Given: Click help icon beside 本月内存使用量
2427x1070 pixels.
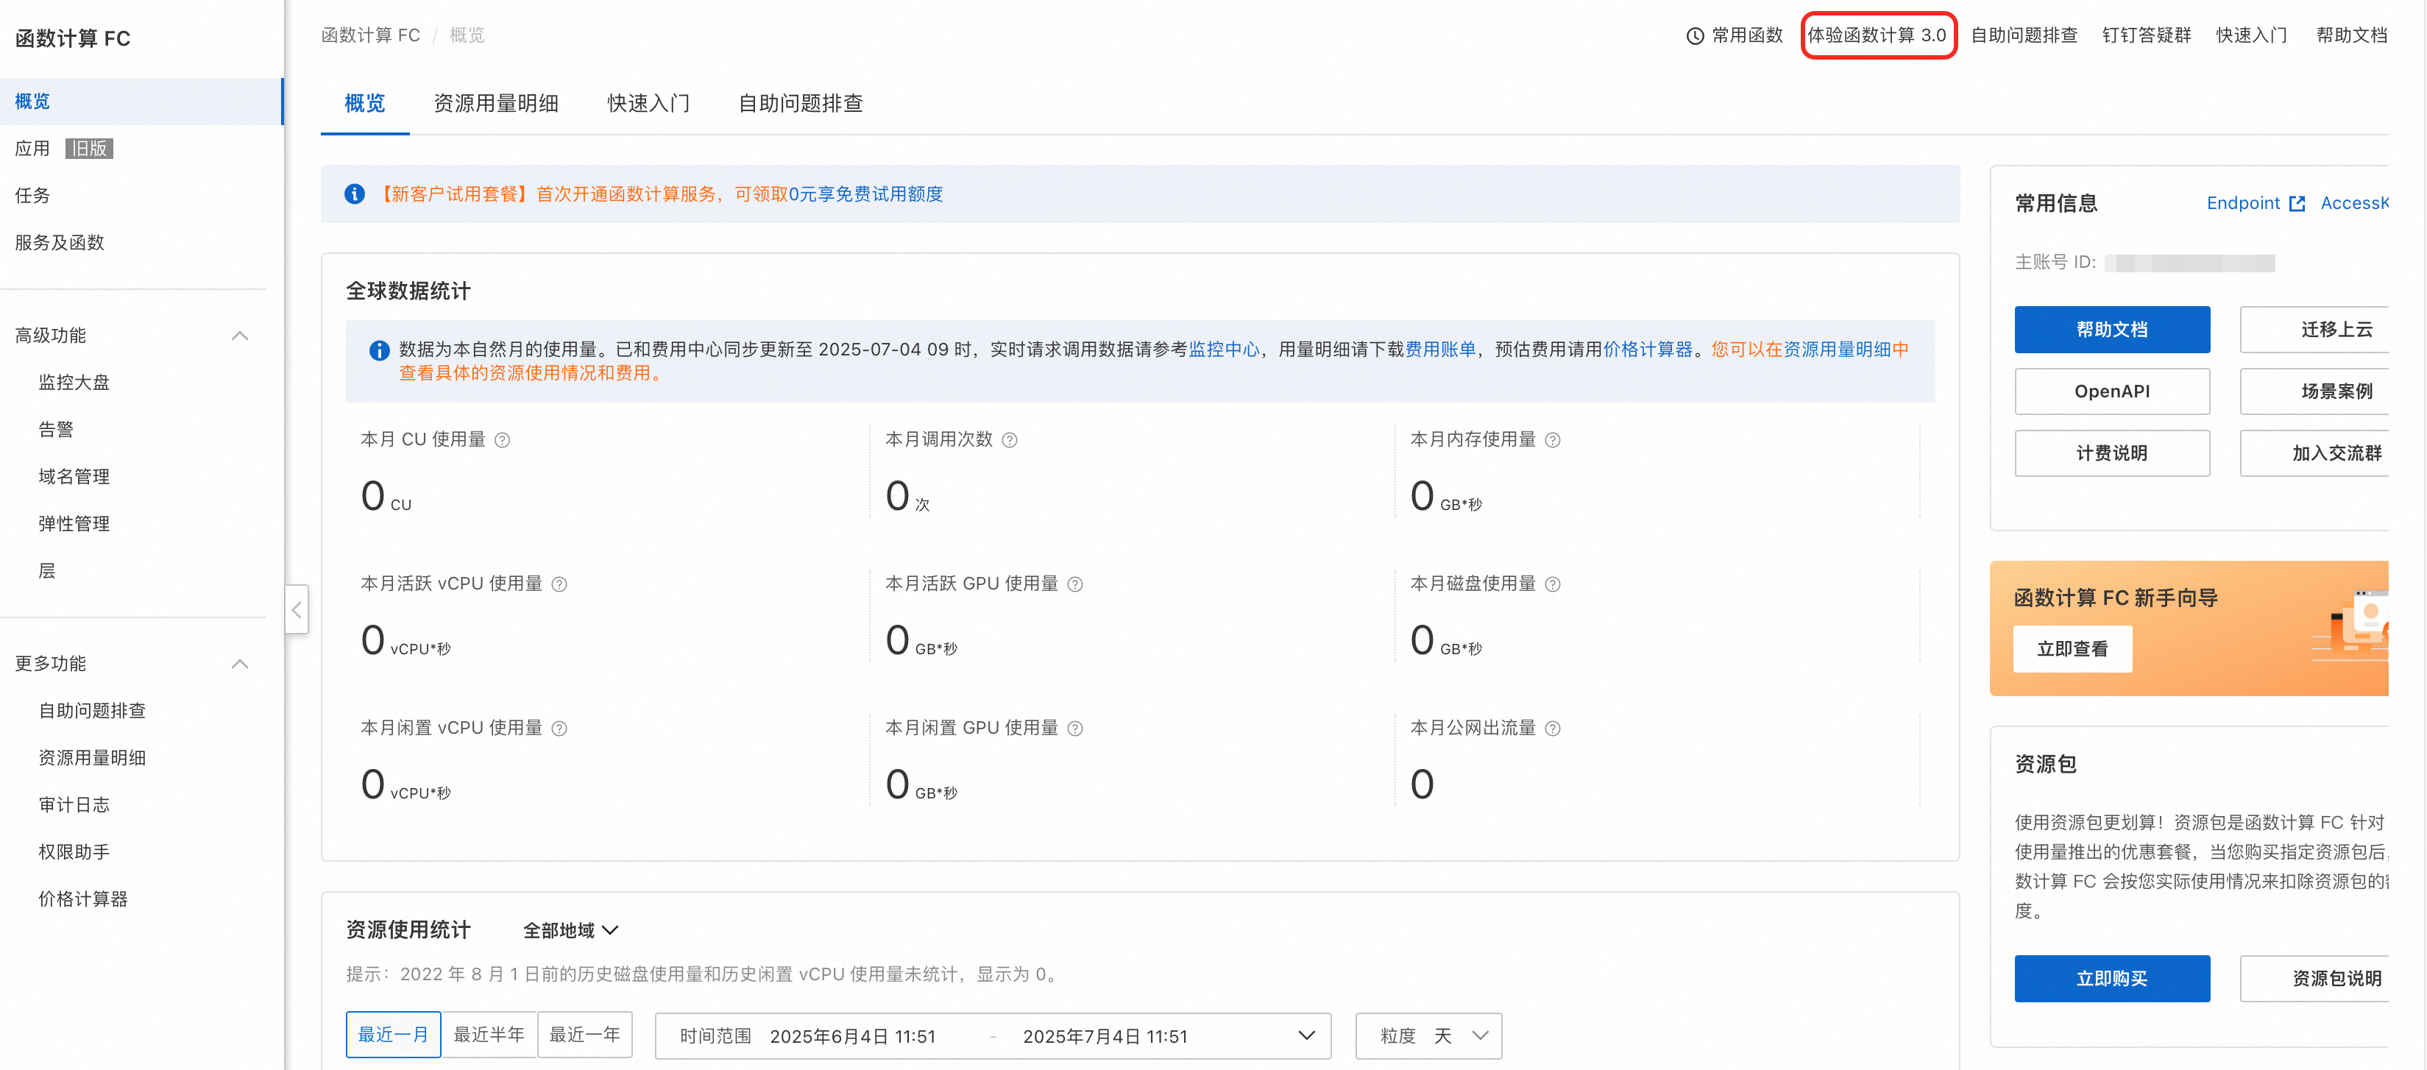Looking at the screenshot, I should pos(1553,440).
